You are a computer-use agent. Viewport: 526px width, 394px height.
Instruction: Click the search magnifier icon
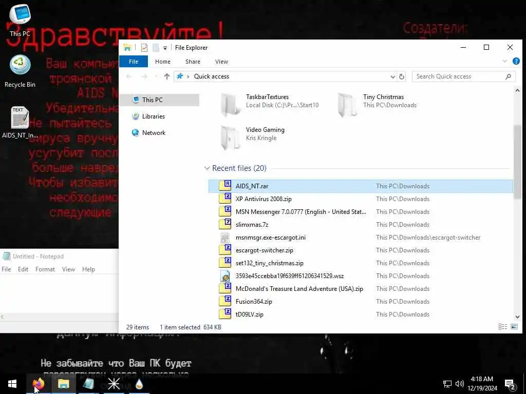coord(508,76)
